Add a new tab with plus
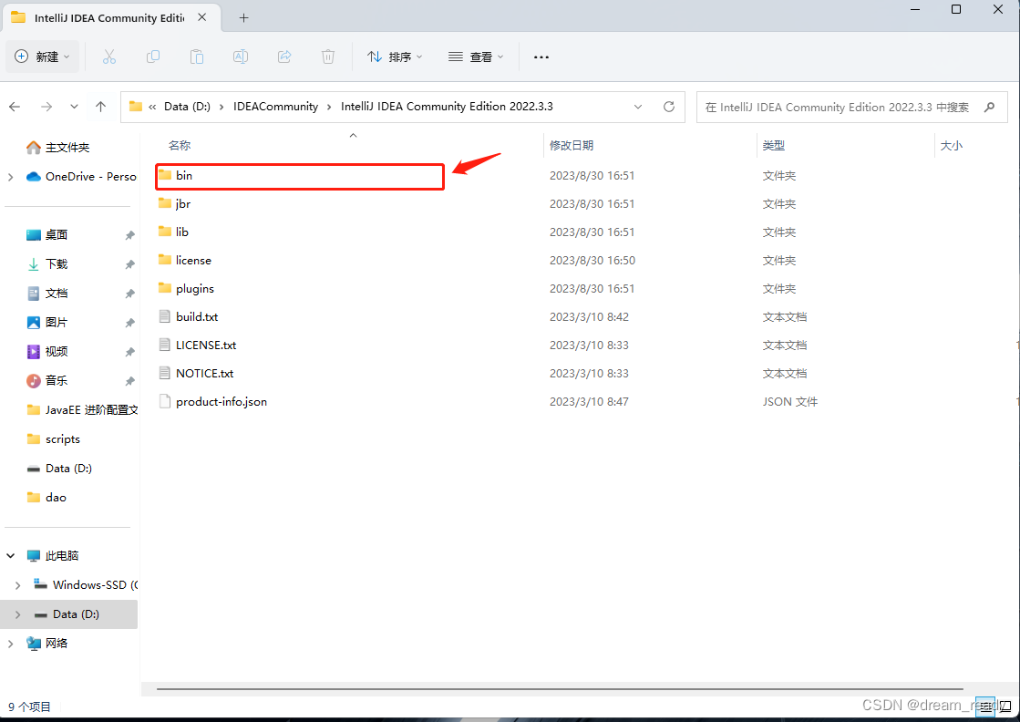 (244, 17)
